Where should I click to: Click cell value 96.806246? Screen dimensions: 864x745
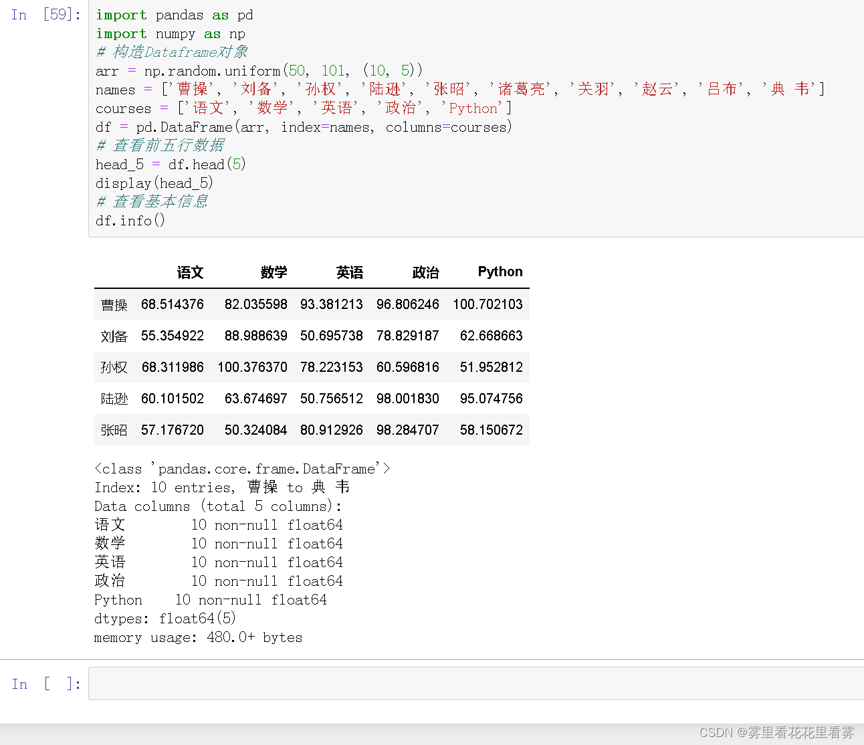tap(408, 304)
